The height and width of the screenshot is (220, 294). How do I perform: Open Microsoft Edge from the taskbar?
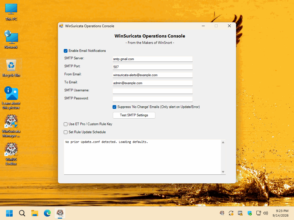(x=47, y=213)
